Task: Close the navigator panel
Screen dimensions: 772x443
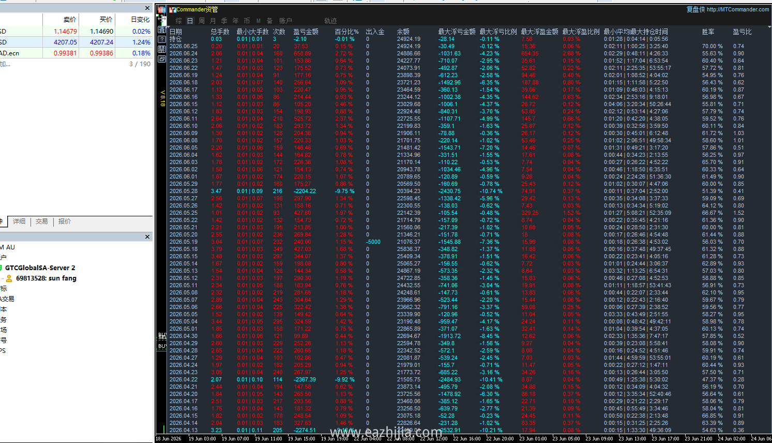Action: pos(147,237)
